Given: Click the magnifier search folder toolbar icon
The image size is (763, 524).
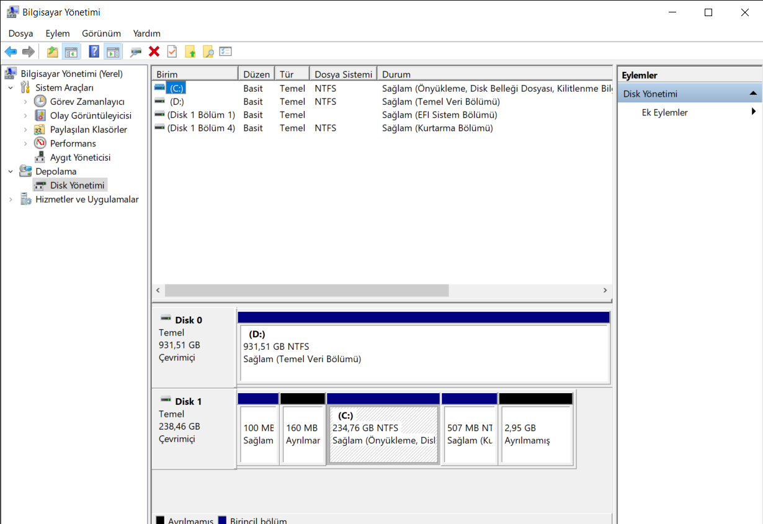Looking at the screenshot, I should click(x=208, y=51).
